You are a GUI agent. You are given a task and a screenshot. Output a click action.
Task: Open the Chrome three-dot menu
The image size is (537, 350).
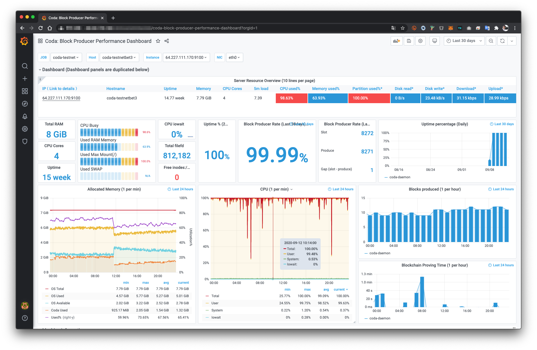[515, 28]
